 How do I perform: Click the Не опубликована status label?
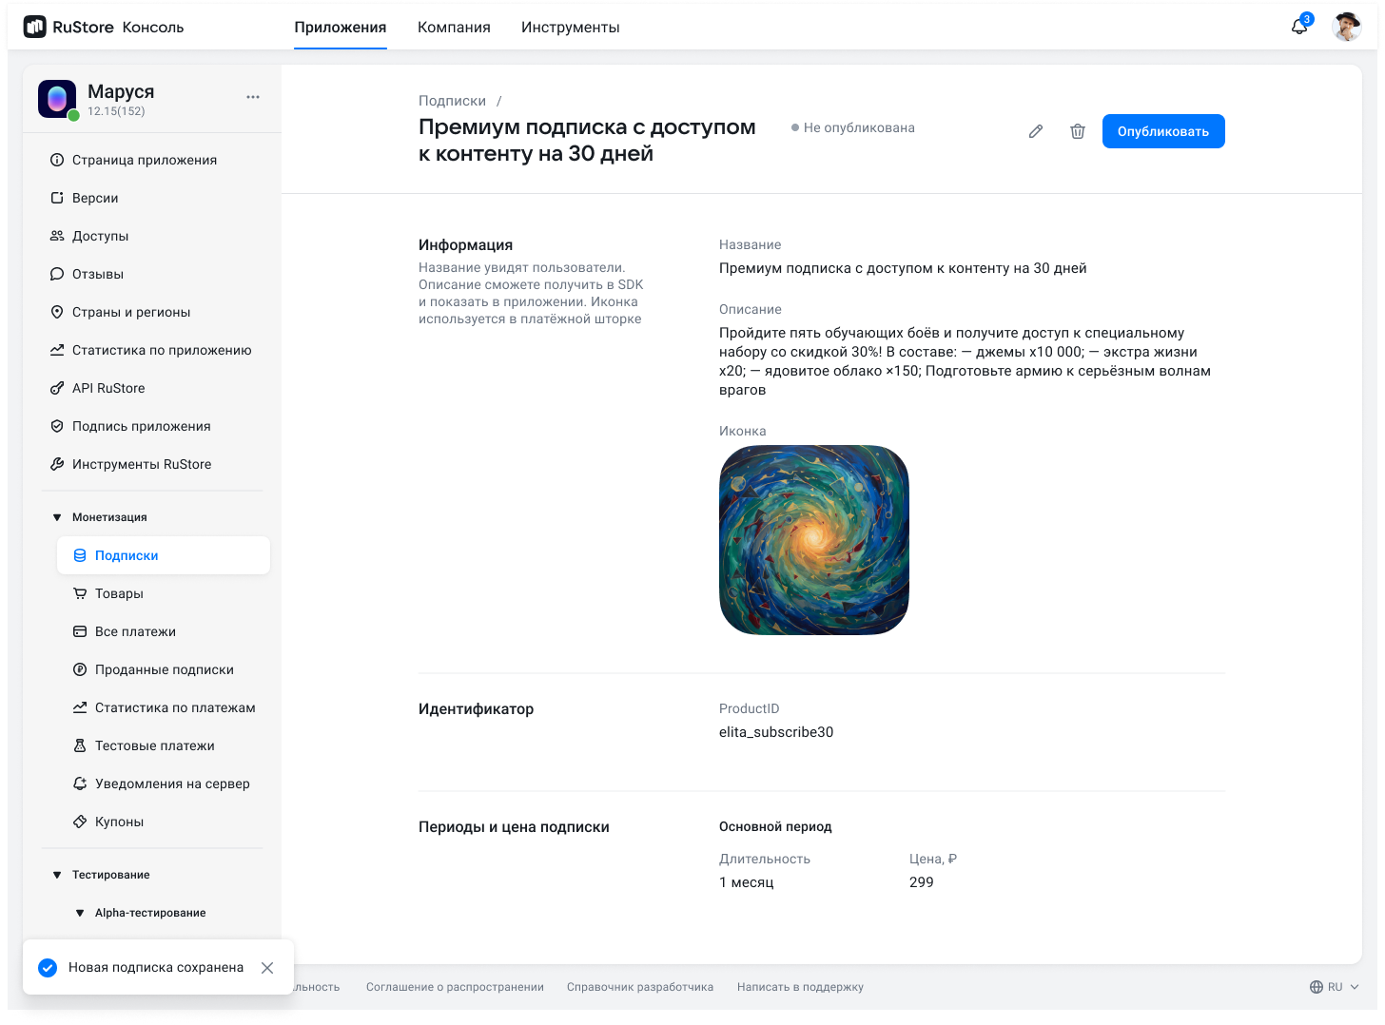[x=859, y=127]
